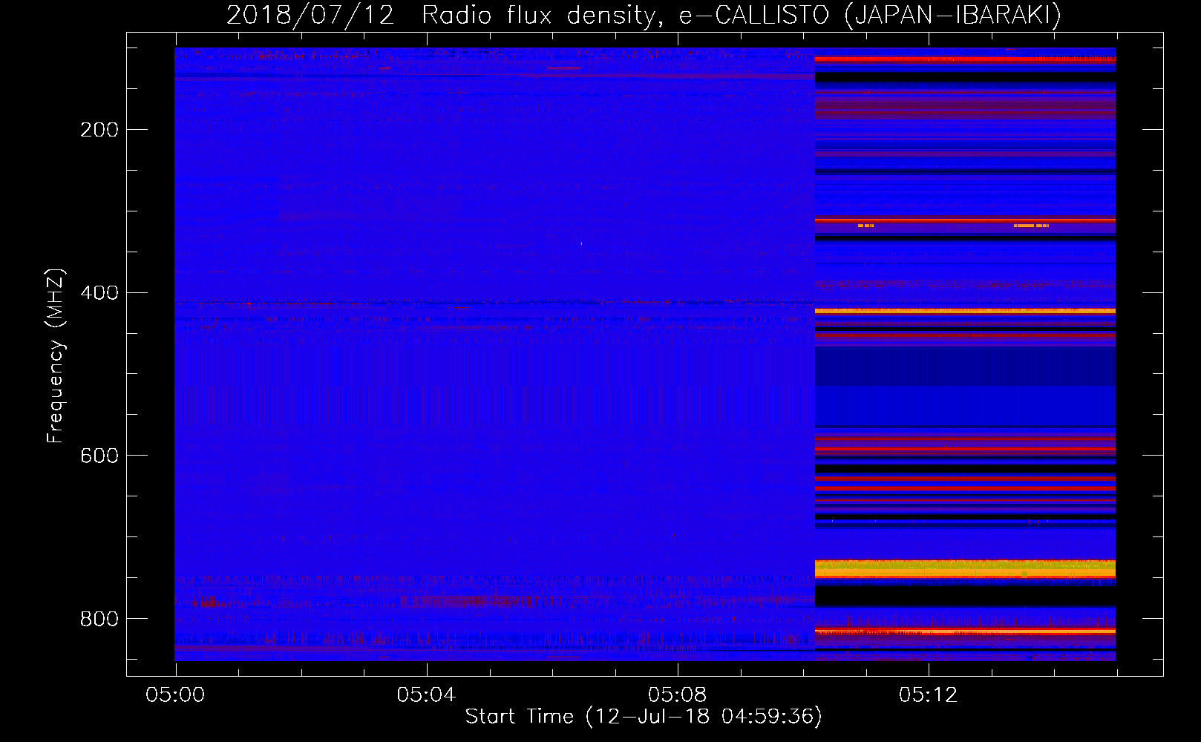Click the 600 frequency tick label
This screenshot has width=1201, height=742.
99,456
